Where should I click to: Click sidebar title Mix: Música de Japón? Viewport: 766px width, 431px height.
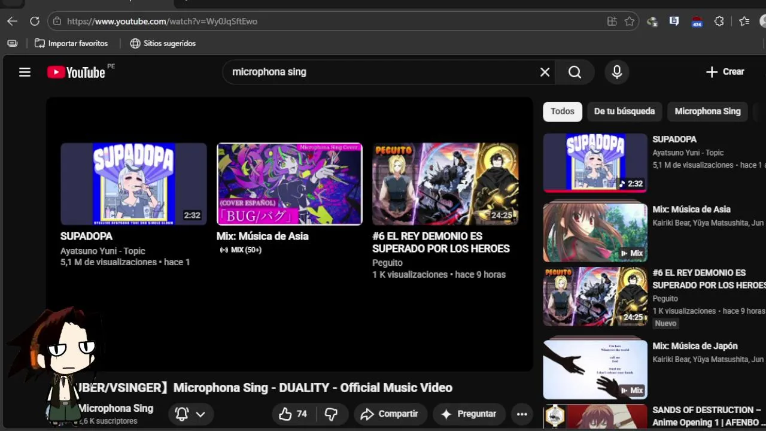click(x=695, y=346)
